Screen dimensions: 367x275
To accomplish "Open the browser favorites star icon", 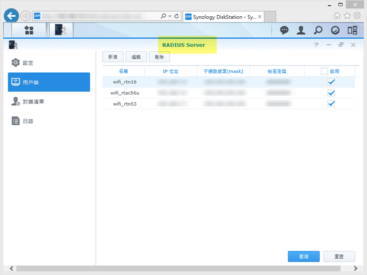I will point(347,16).
